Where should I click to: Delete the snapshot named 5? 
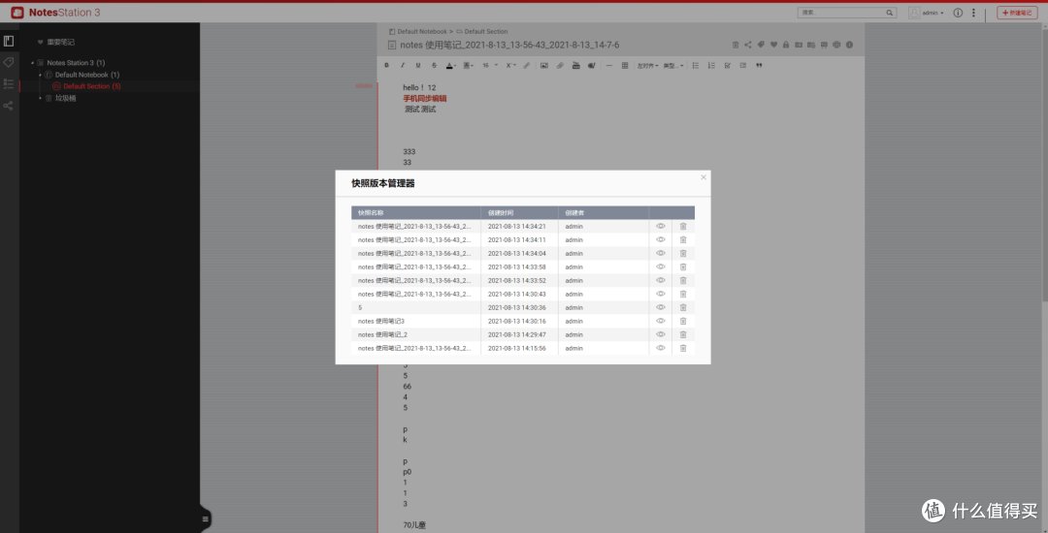coord(683,307)
